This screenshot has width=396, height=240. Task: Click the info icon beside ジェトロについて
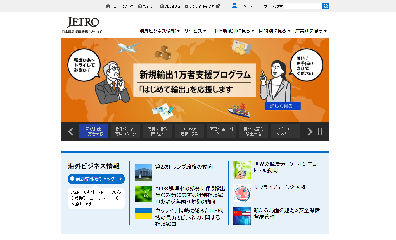click(108, 6)
